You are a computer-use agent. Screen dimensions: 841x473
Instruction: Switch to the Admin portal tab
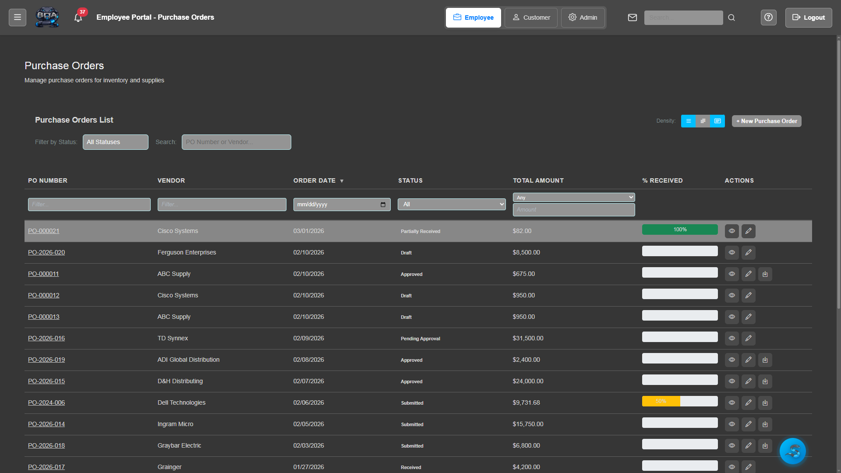[583, 18]
